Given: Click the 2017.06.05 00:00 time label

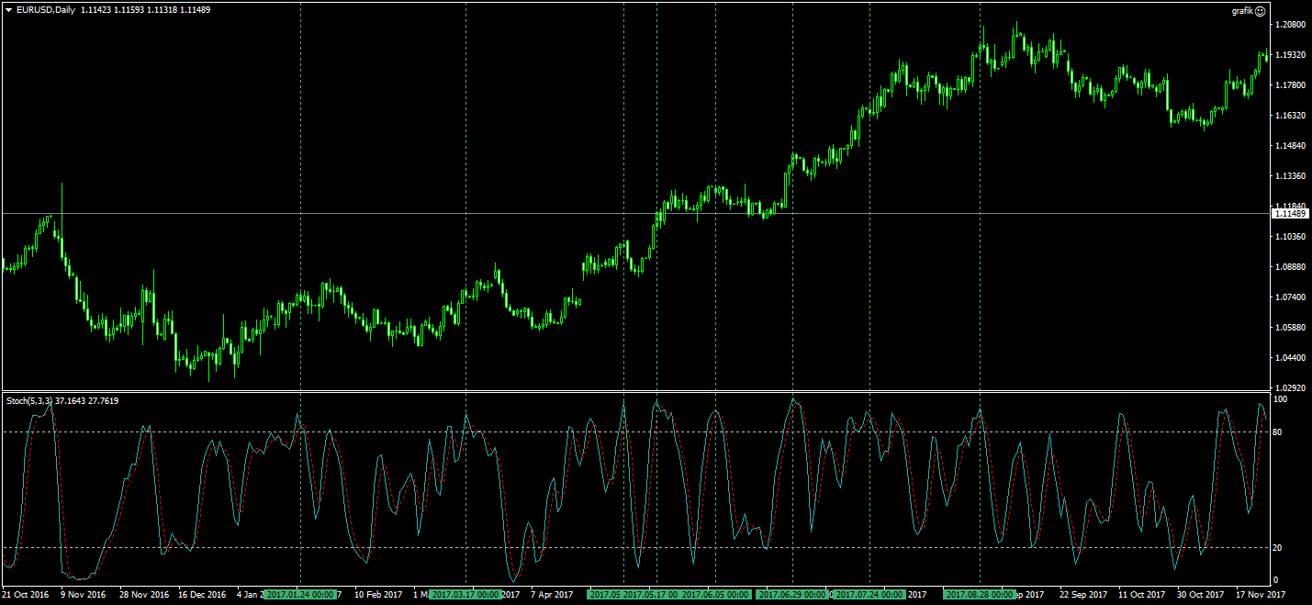Looking at the screenshot, I should tap(716, 595).
